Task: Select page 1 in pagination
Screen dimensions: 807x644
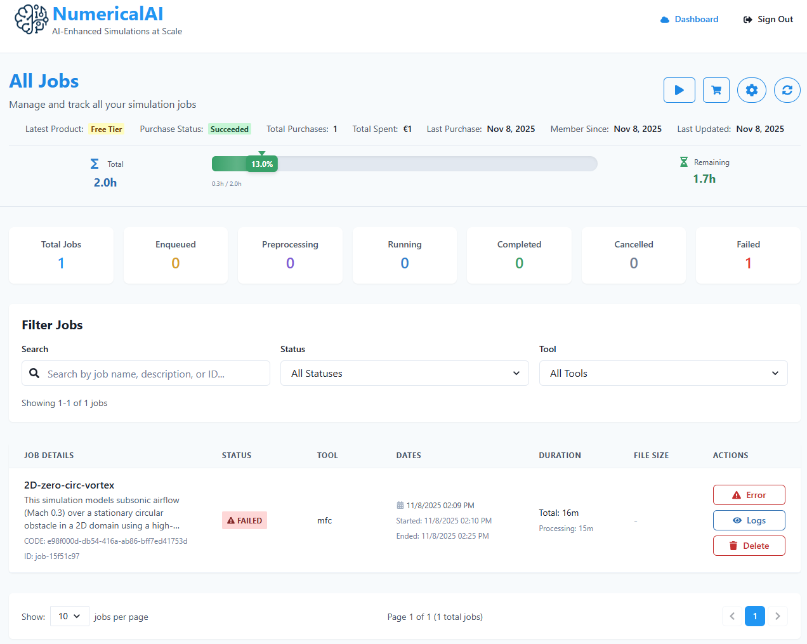Action: coord(755,616)
